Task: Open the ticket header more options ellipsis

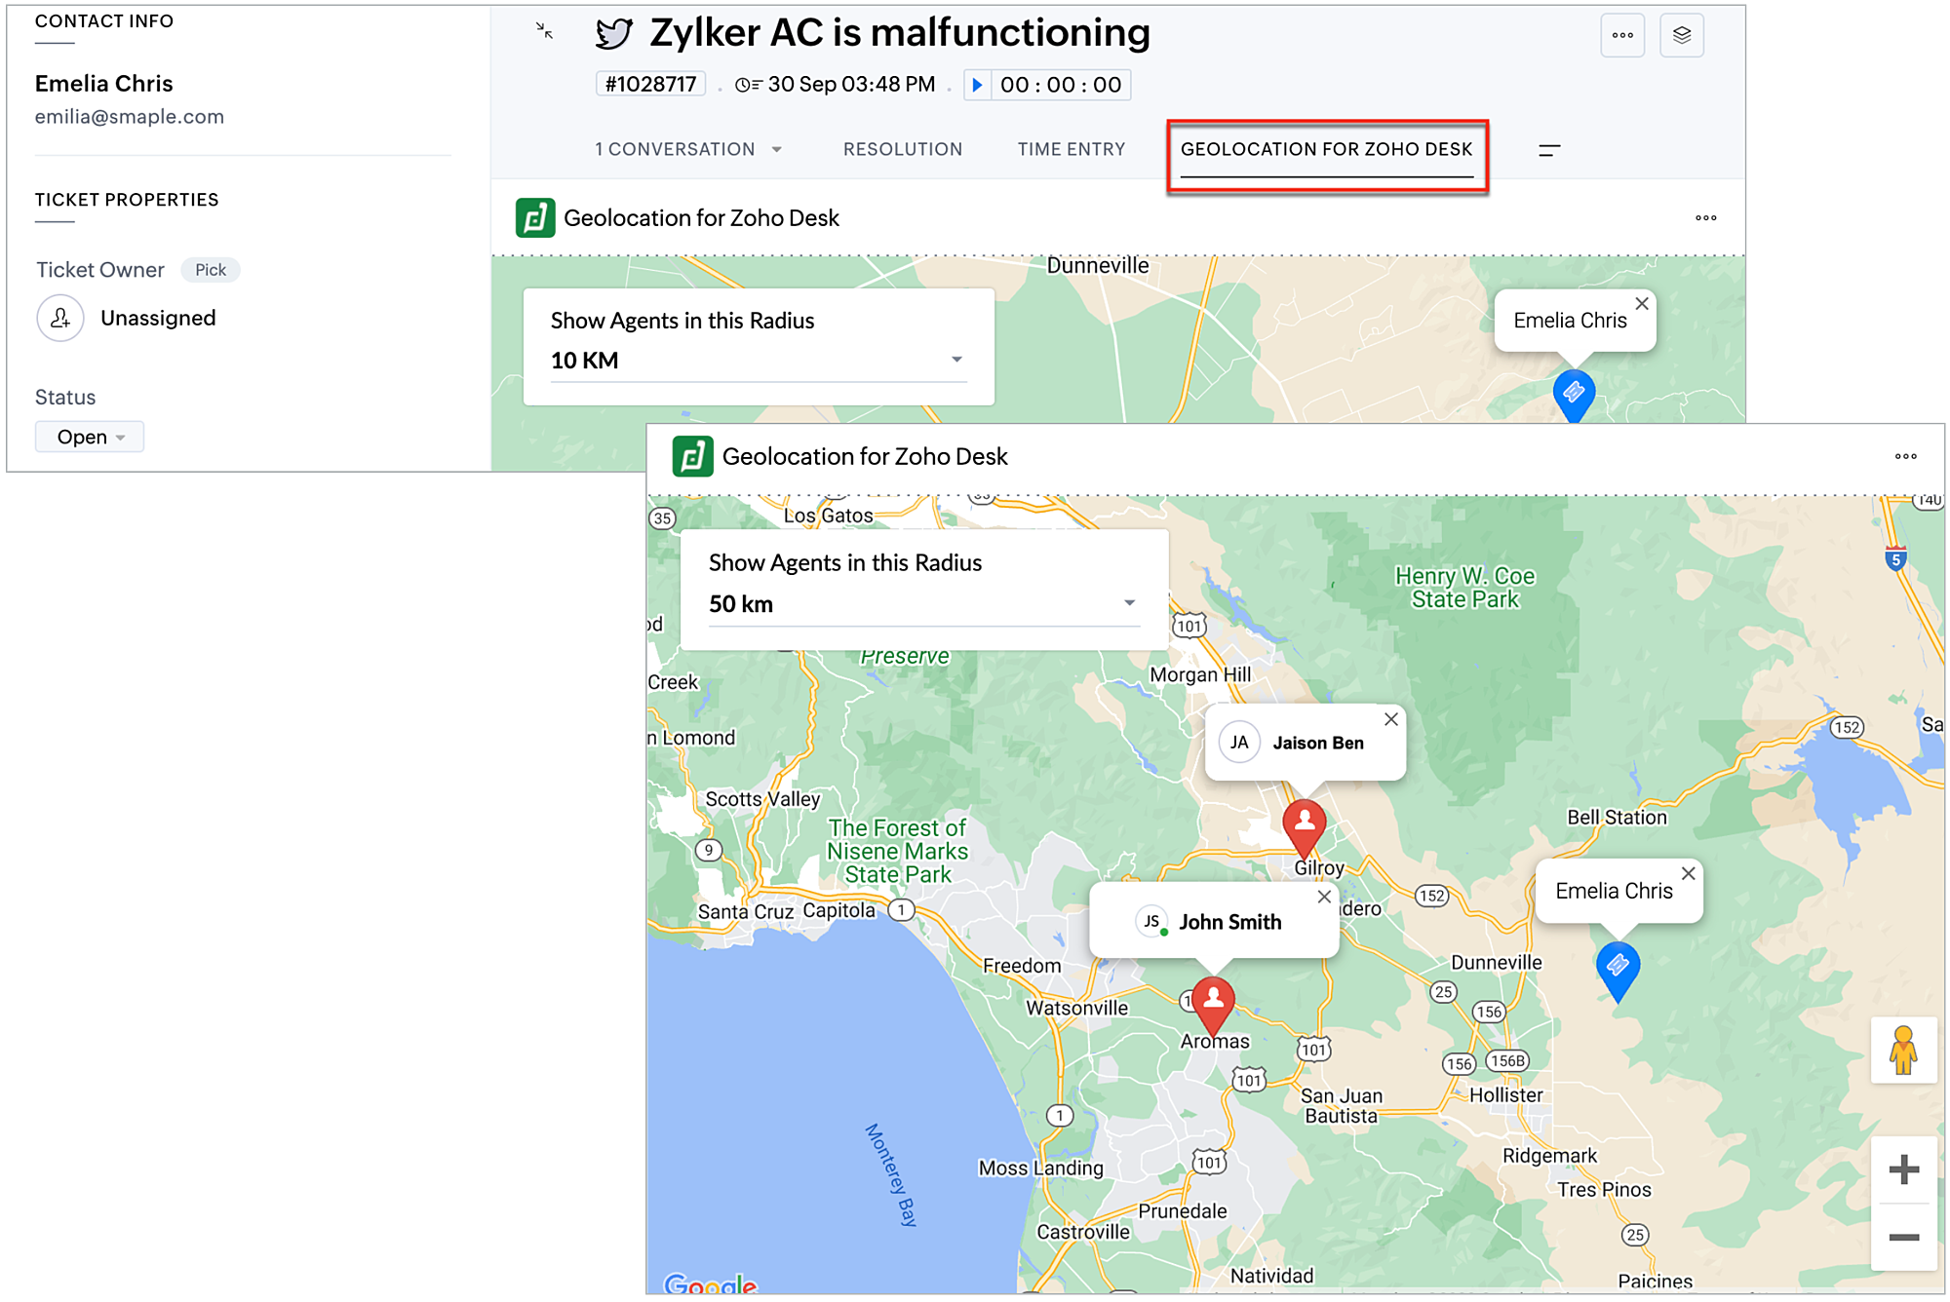Action: 1622,35
